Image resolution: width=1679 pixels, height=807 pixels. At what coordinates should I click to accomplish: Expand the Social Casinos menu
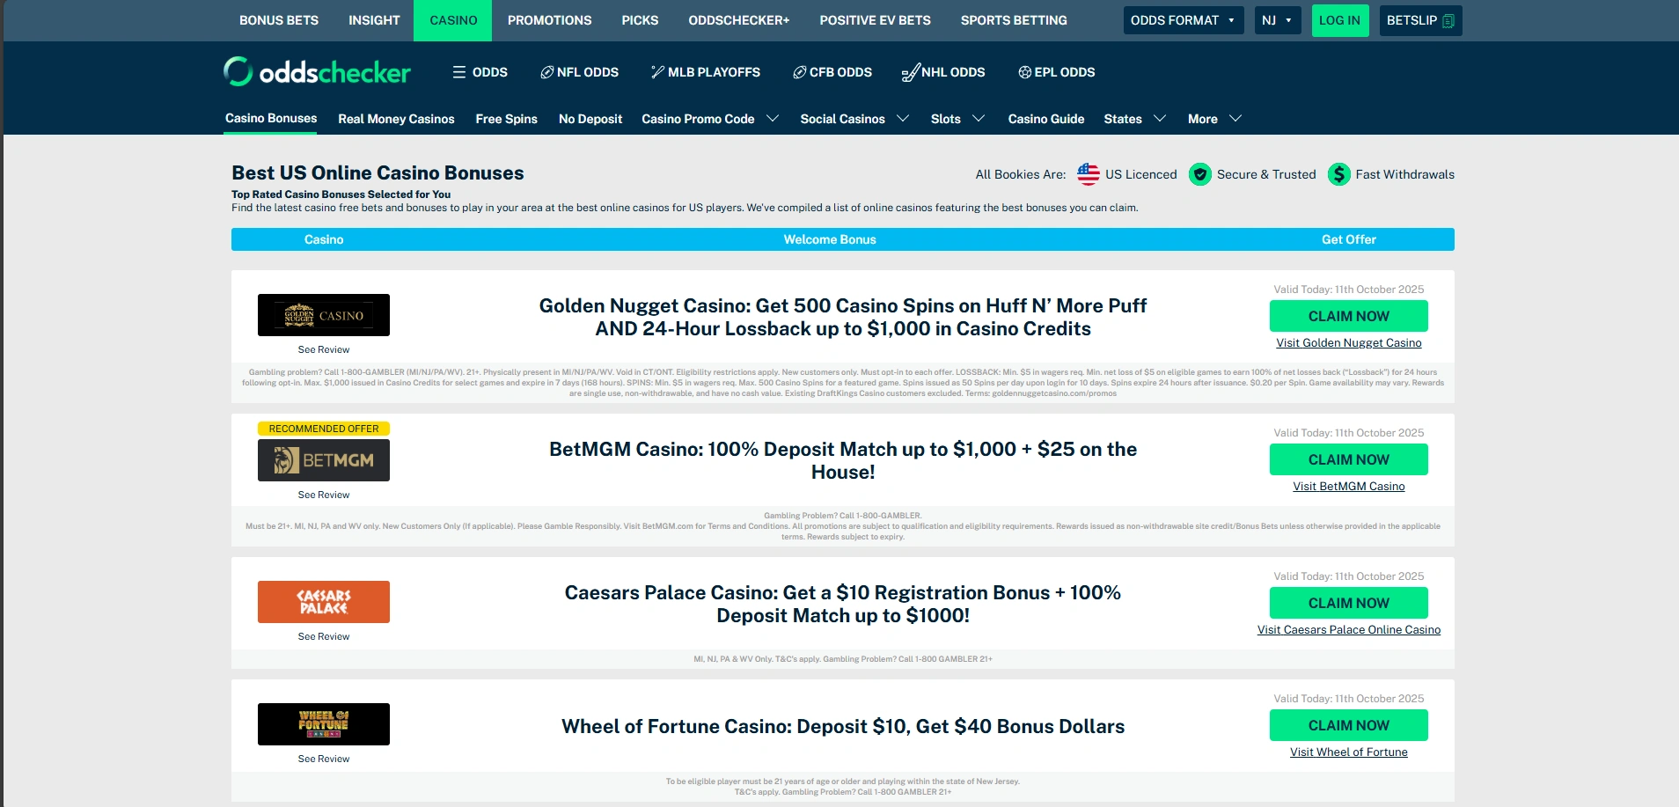point(903,119)
